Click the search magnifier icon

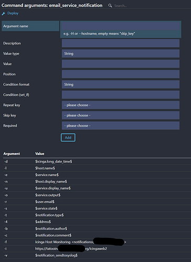pos(110,6)
